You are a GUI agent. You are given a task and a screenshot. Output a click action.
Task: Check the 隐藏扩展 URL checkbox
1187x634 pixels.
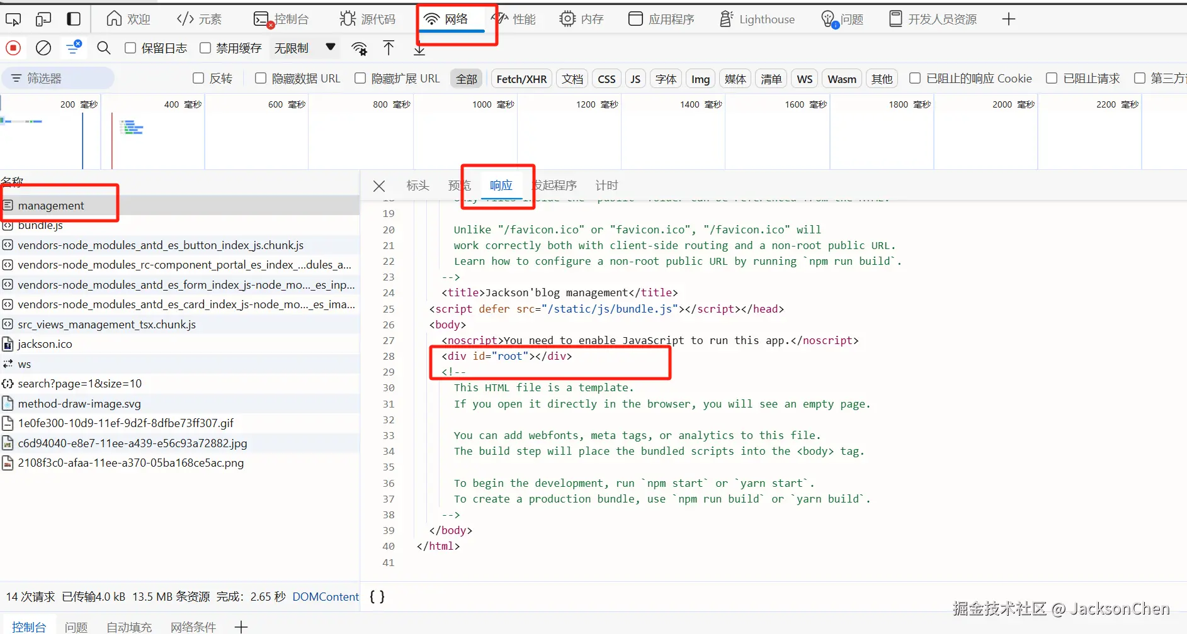click(x=360, y=79)
